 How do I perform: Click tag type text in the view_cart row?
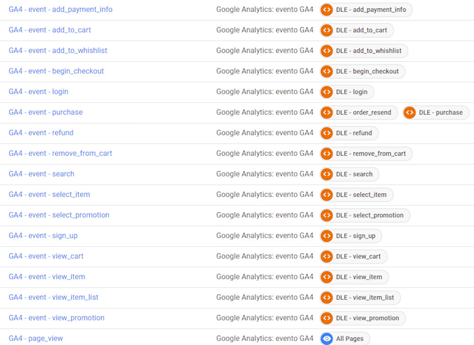[x=265, y=256]
